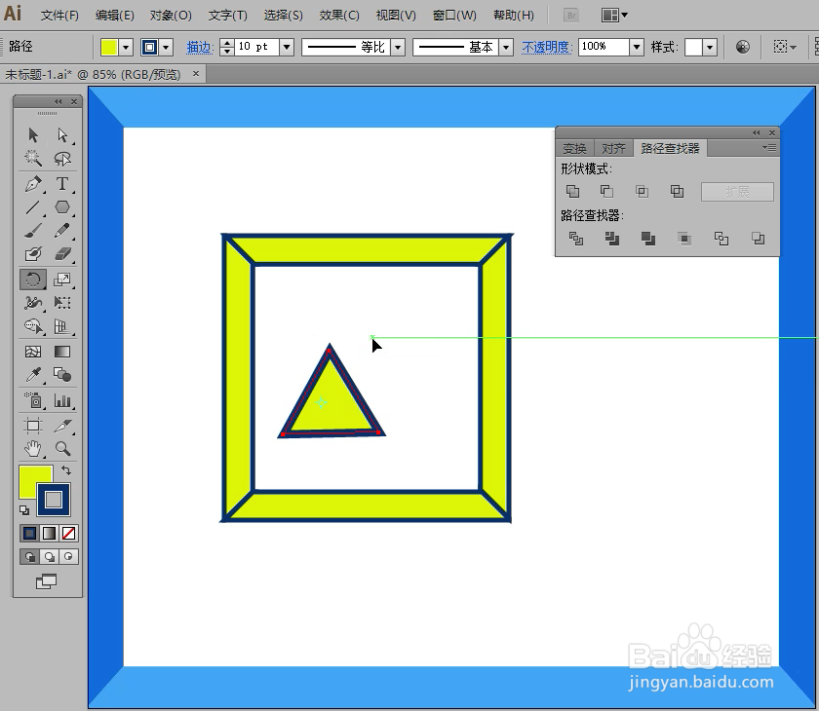Viewport: 819px width, 711px height.
Task: Click Unite shape mode in Pathfinder
Action: [x=573, y=192]
